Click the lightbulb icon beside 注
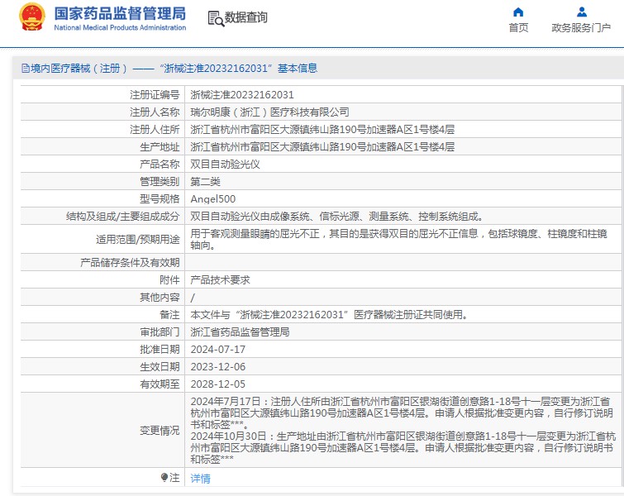 click(x=164, y=477)
